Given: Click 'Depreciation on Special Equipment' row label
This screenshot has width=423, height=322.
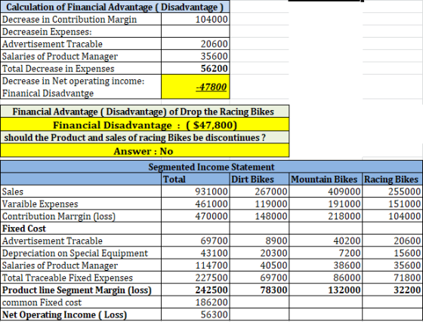Looking at the screenshot, I should [x=81, y=253].
